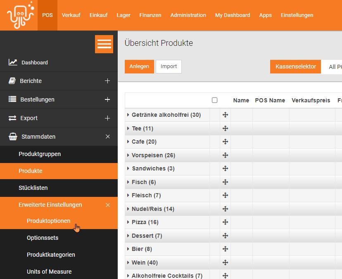Check the select-all checkbox in table header

click(215, 100)
